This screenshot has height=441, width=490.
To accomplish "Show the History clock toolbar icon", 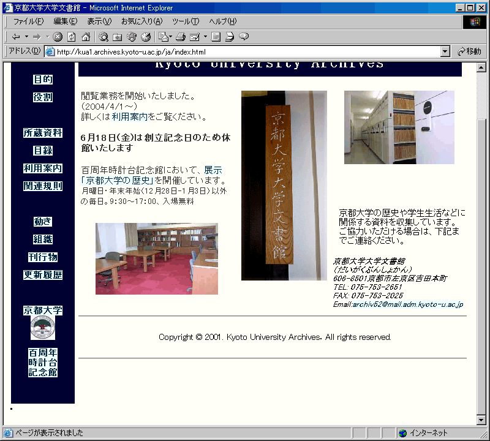I will click(146, 37).
